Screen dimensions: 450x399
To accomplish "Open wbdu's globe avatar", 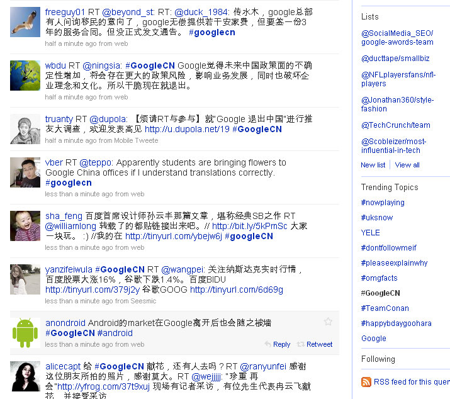I will [25, 76].
